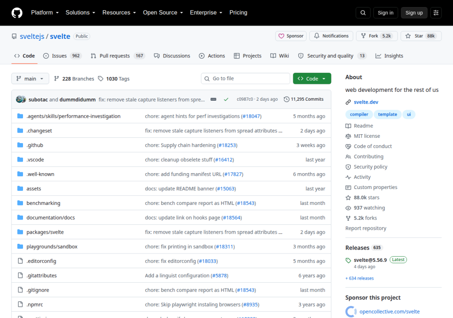Click the .gitignore file icon
Screen dimensions: 453x318
pos(20,290)
